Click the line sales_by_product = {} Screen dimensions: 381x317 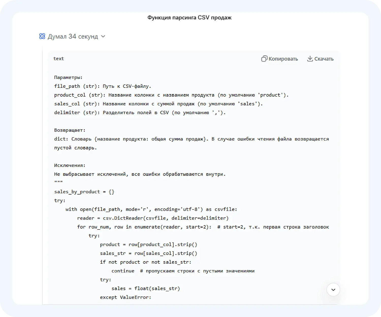click(x=84, y=192)
